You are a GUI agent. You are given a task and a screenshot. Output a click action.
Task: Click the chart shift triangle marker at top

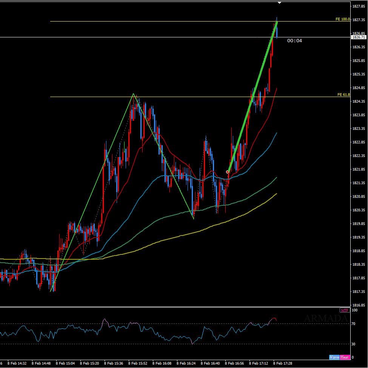coord(279,3)
